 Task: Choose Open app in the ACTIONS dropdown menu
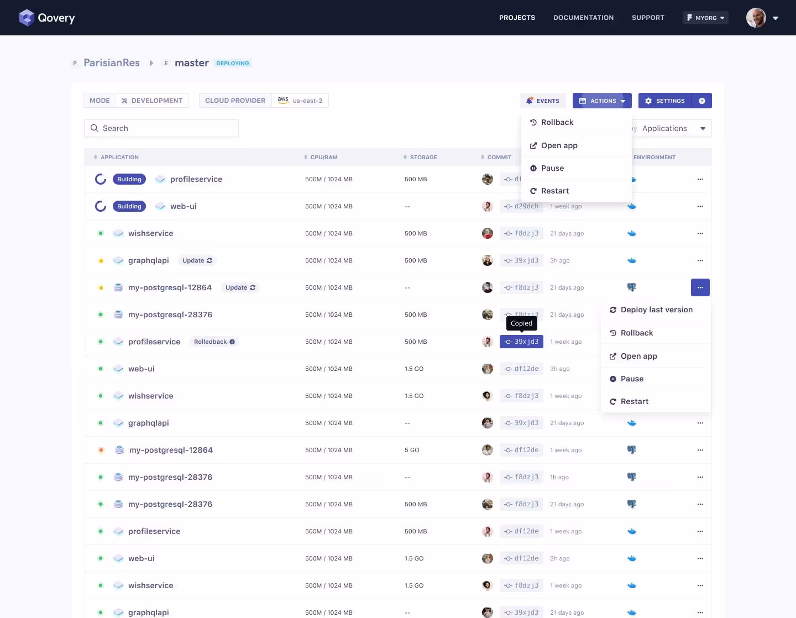[x=577, y=145]
